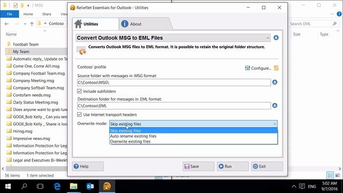Screen dimensions: 343x193
Task: Click the MSG to EML converter icon
Action: (81, 50)
